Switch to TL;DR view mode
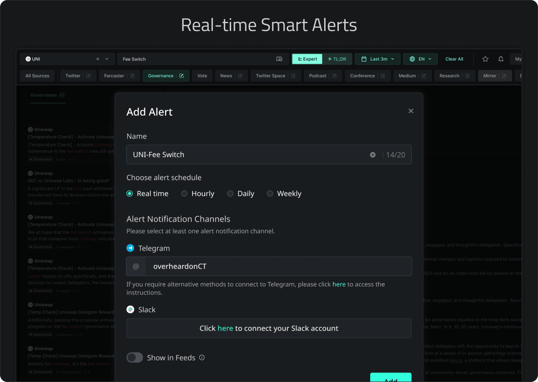 click(x=337, y=59)
